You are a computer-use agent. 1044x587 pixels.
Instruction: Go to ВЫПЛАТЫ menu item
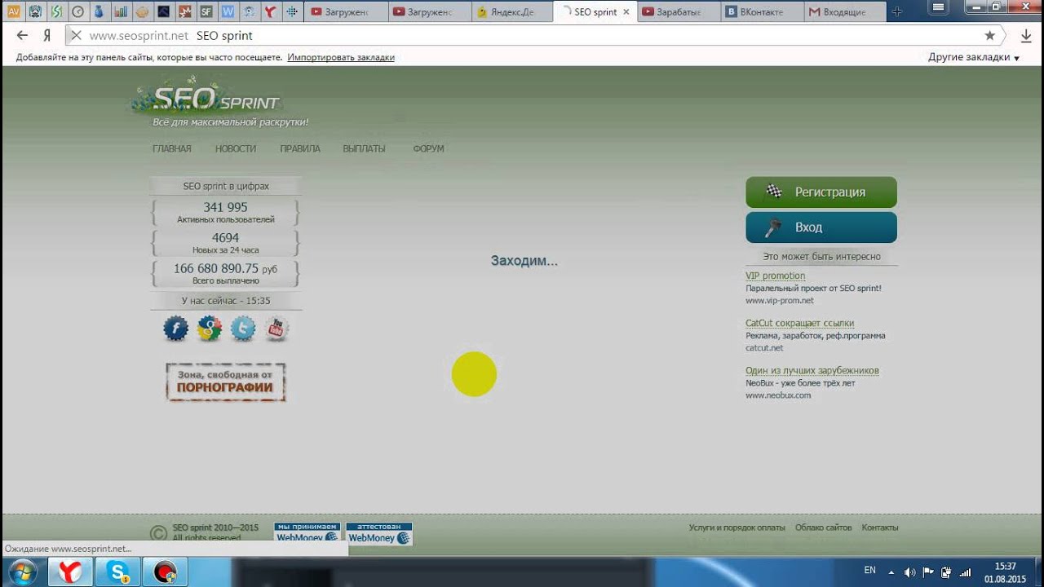tap(364, 149)
